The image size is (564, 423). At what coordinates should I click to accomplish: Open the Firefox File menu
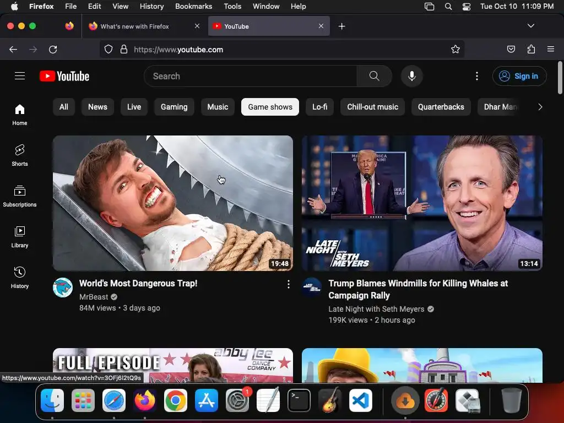[x=70, y=7]
